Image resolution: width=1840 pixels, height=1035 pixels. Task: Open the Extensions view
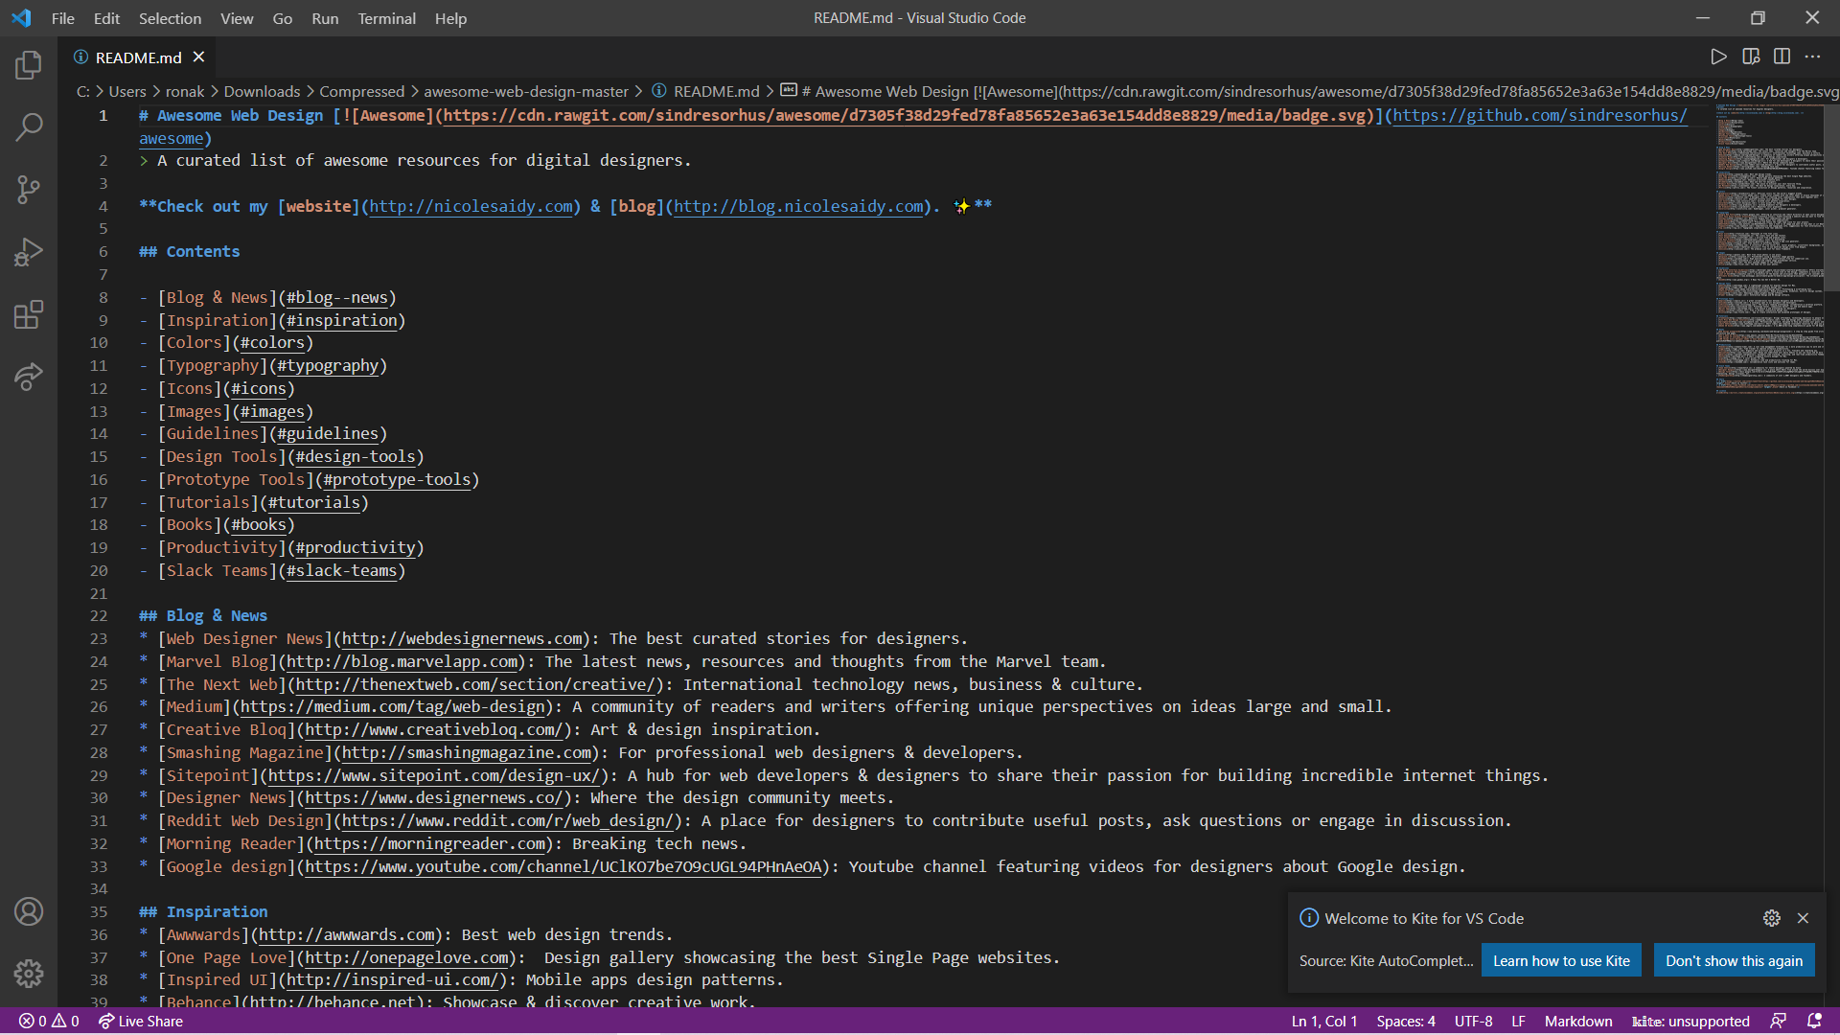29,314
